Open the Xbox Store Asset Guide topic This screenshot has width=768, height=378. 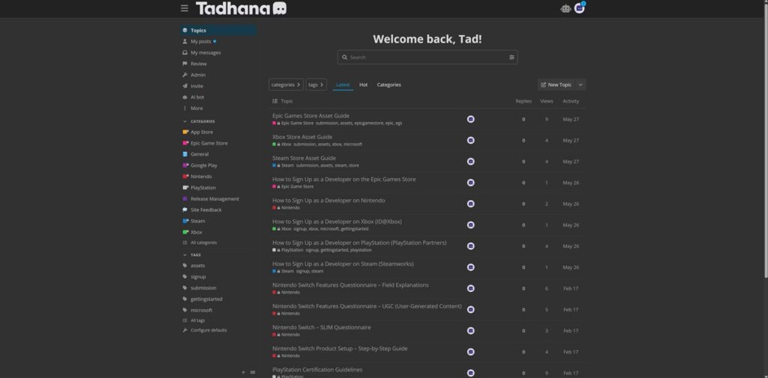tap(302, 137)
